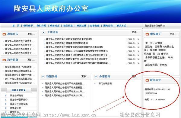Select 信息公开分类导航 in the sidebar list

click(19, 104)
